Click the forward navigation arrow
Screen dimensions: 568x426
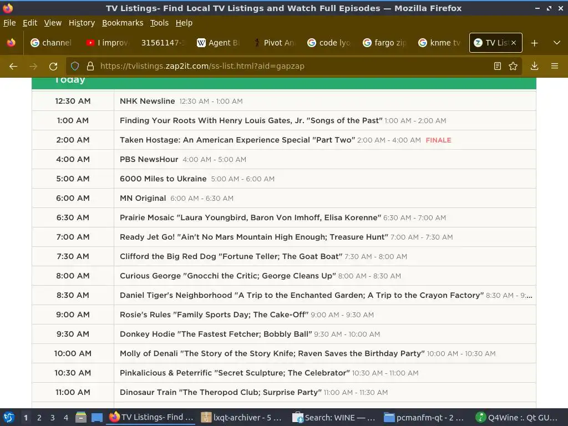[33, 67]
